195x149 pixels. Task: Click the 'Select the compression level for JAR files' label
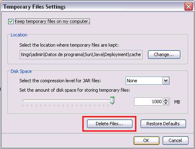click(60, 81)
